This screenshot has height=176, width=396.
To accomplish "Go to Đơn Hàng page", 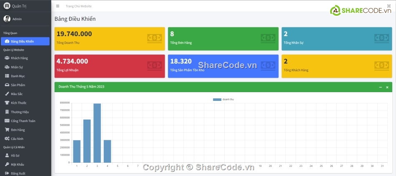I will 25,130.
